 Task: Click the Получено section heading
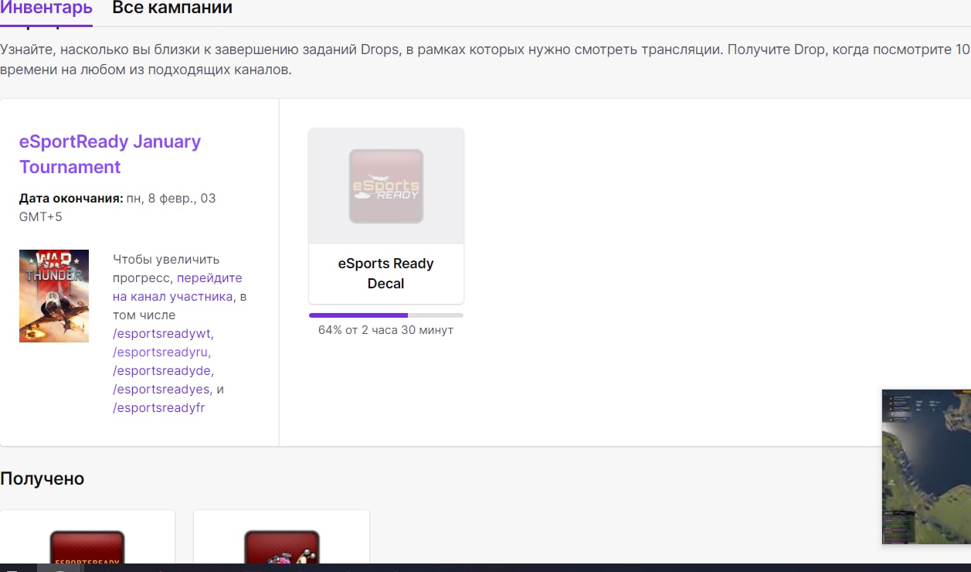click(42, 478)
